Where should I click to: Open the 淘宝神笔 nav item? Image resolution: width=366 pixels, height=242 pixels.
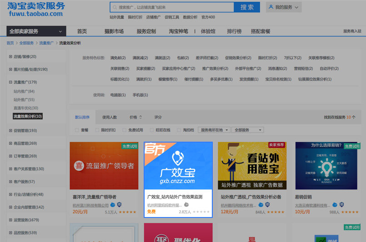[x=178, y=31]
